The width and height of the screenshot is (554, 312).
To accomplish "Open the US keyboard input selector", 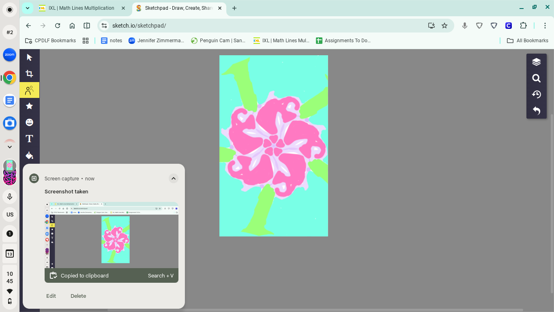I will [x=10, y=214].
